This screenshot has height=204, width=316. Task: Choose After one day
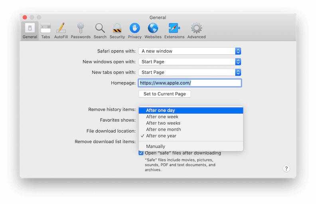[x=191, y=110]
